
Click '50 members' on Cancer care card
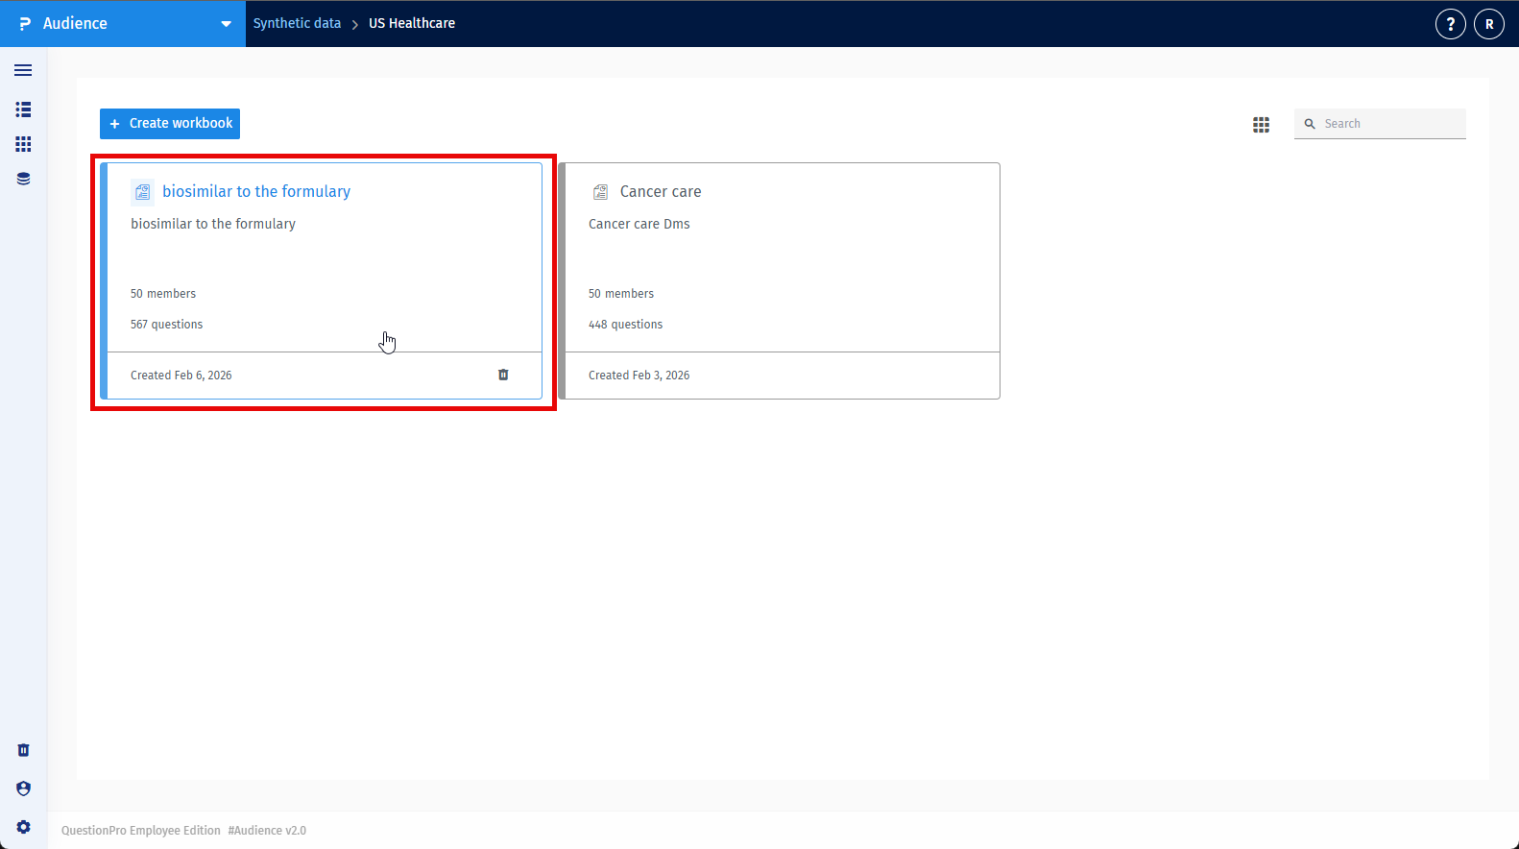[x=621, y=294]
